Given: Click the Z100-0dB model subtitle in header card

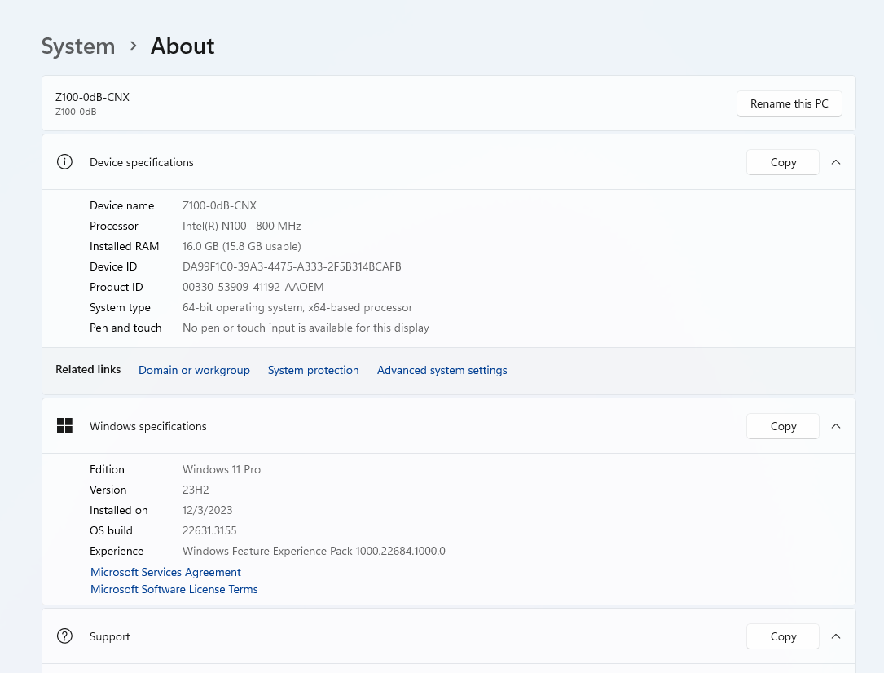Looking at the screenshot, I should pyautogui.click(x=76, y=112).
